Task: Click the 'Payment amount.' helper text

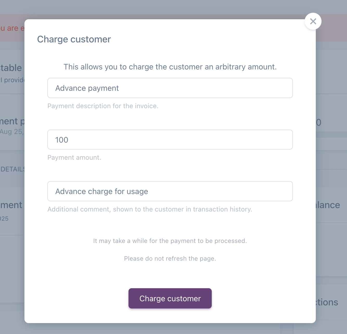Action: (x=74, y=158)
